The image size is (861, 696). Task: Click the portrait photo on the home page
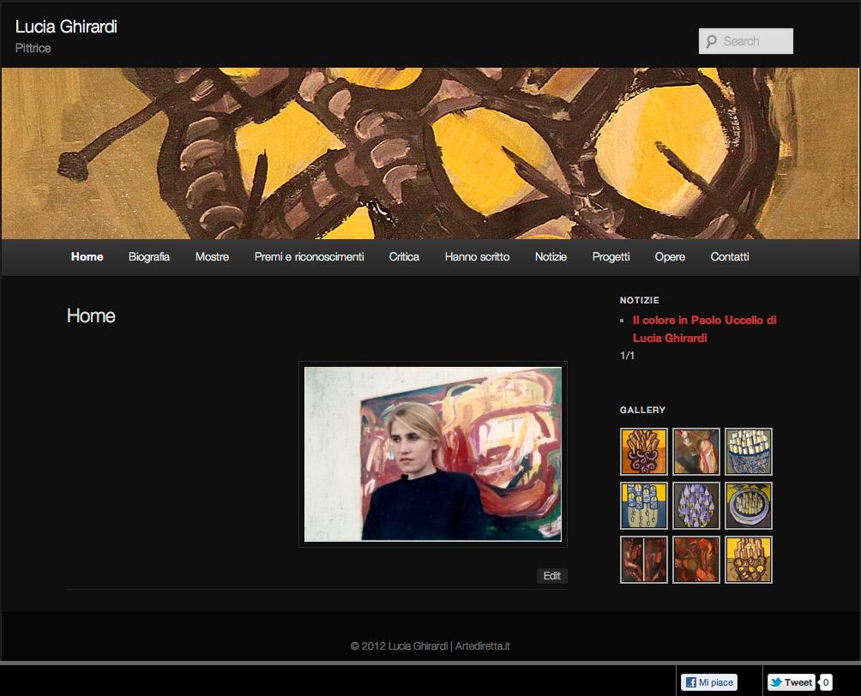click(x=431, y=453)
